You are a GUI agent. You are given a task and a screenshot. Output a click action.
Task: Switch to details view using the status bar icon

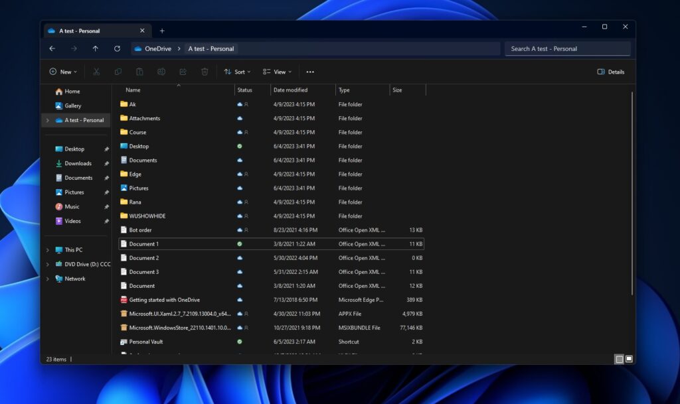pos(619,358)
